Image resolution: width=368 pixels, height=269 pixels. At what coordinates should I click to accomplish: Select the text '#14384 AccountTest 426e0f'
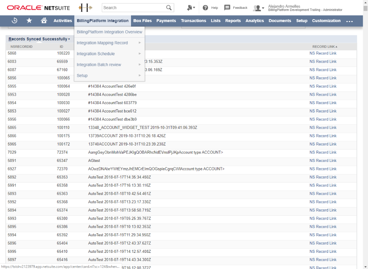coord(112,86)
